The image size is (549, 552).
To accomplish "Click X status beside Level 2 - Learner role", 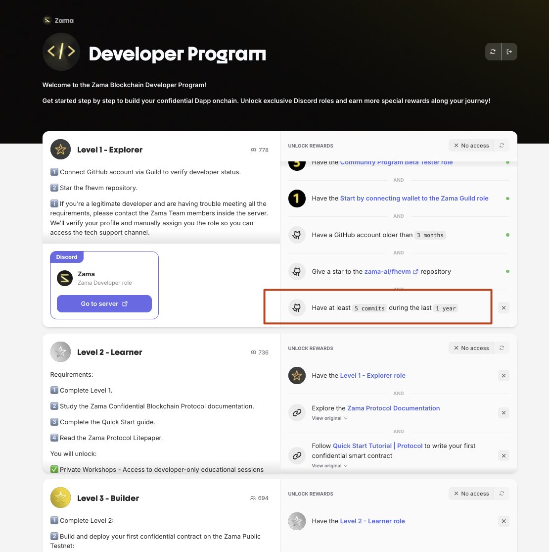I will (x=503, y=521).
